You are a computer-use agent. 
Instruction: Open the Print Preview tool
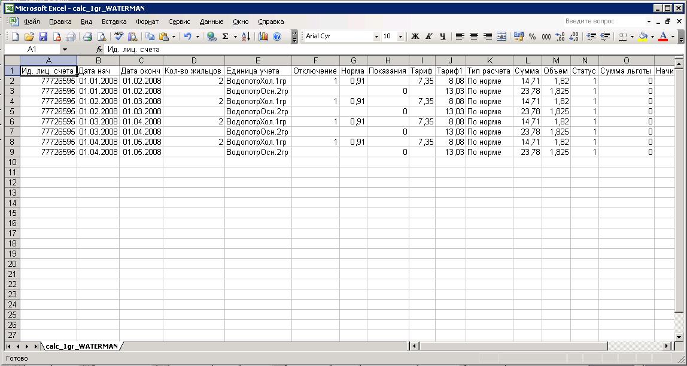[101, 36]
